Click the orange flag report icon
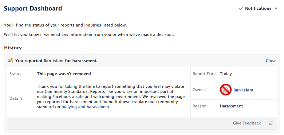 pyautogui.click(x=11, y=61)
